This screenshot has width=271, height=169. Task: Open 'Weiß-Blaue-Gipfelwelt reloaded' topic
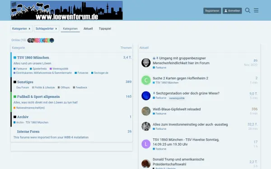coord(177,109)
